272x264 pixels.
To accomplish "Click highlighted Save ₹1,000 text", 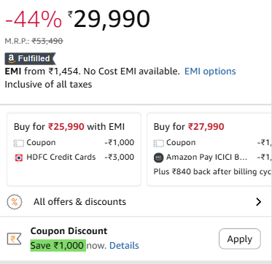I will click(58, 246).
